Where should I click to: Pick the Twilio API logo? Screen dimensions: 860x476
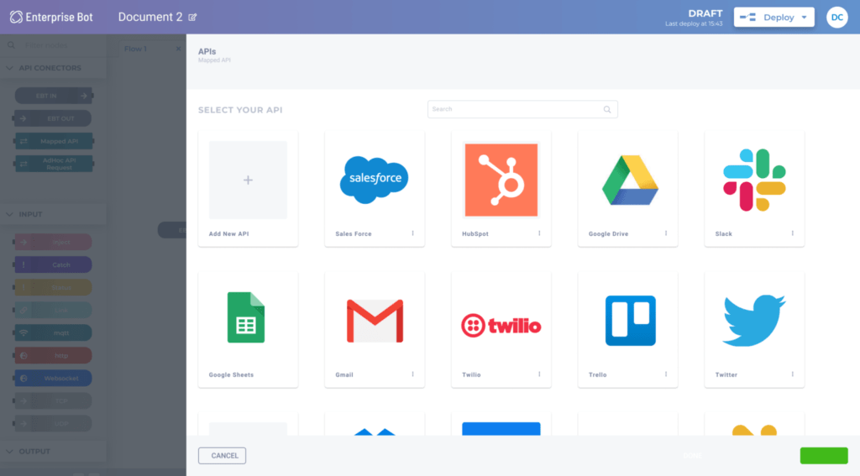coord(501,324)
